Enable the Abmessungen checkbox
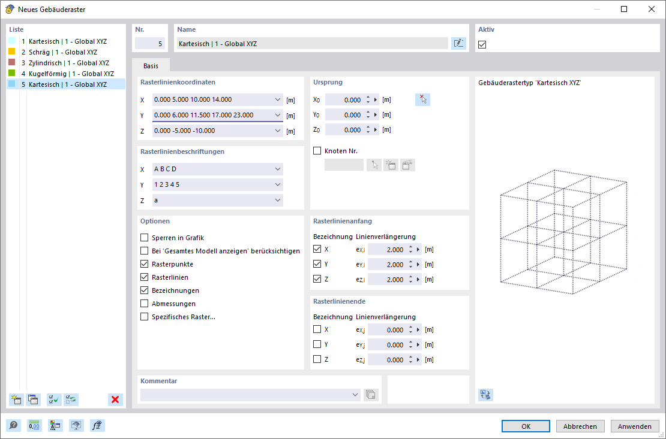Image resolution: width=666 pixels, height=439 pixels. pyautogui.click(x=145, y=303)
